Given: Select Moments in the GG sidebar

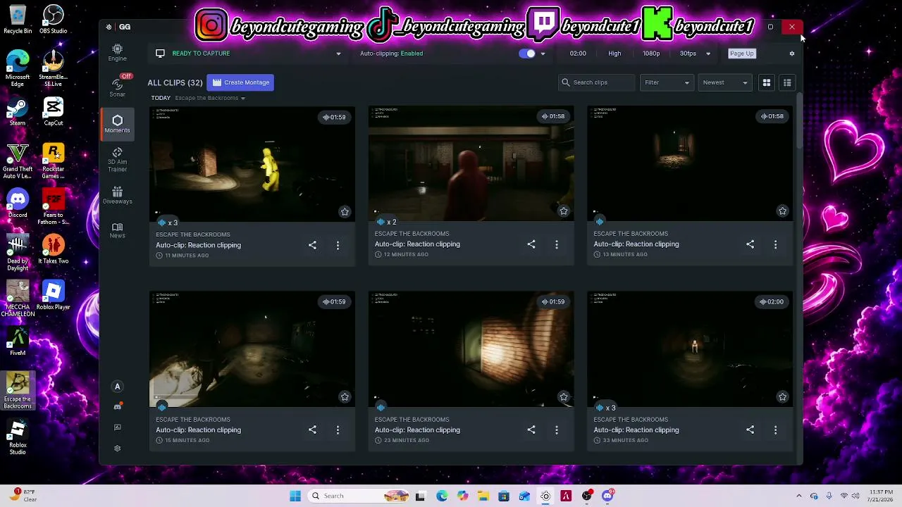Looking at the screenshot, I should point(117,124).
